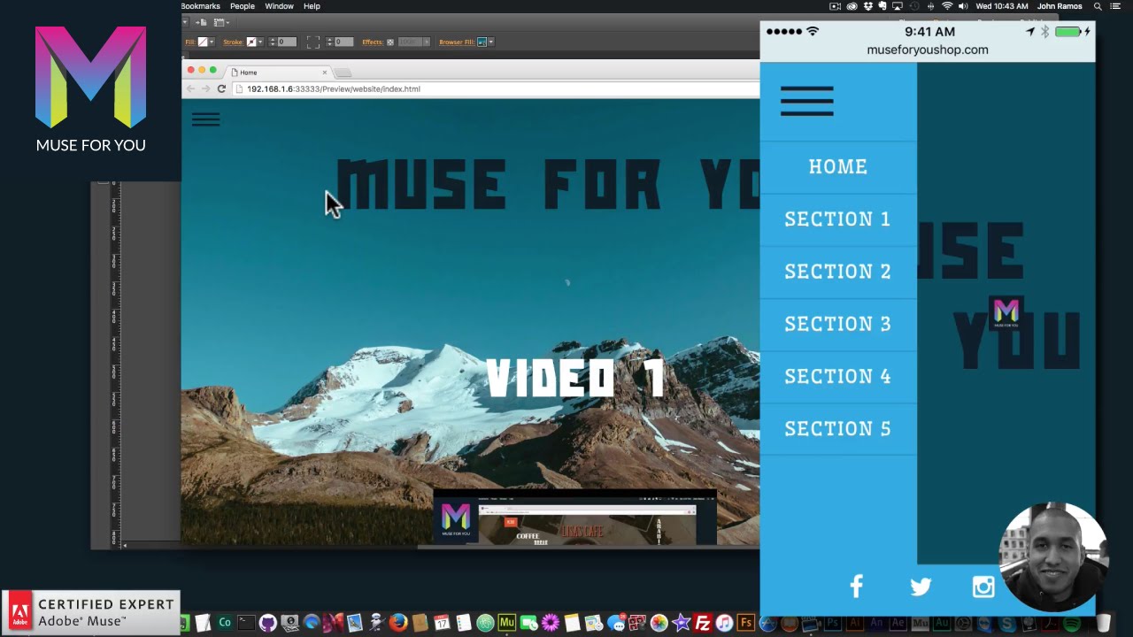The width and height of the screenshot is (1133, 637).
Task: Open FileZilla from the Dock
Action: [x=703, y=623]
